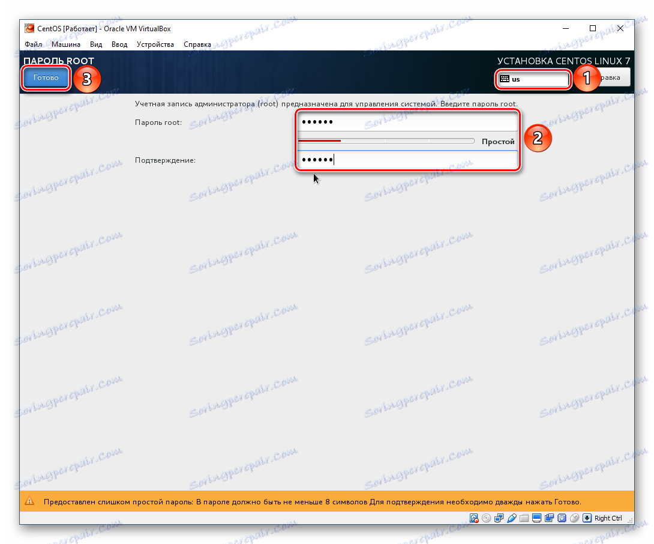
Task: Click the partially hidden Справка help button
Action: [x=613, y=77]
